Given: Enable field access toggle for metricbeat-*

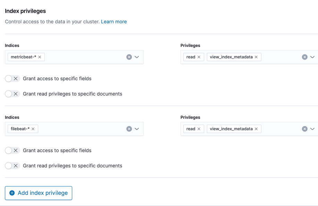Looking at the screenshot, I should coord(12,79).
